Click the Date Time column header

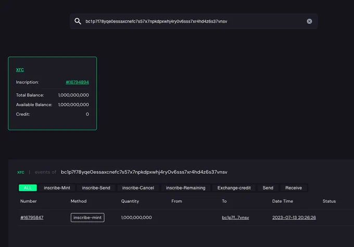point(283,201)
